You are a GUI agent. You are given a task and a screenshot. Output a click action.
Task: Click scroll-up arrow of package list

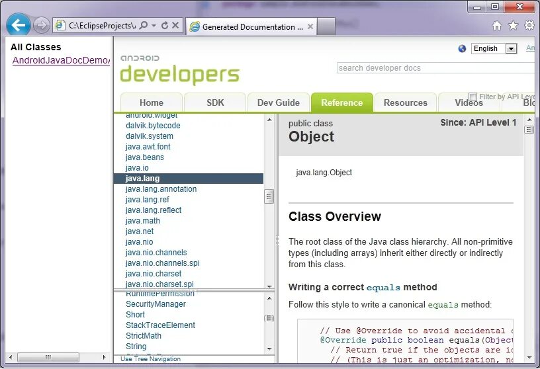pos(269,120)
